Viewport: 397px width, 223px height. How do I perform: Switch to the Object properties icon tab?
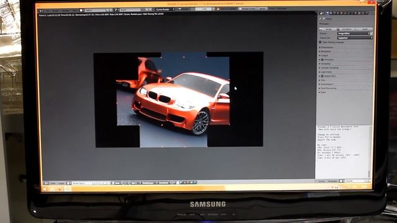341,13
